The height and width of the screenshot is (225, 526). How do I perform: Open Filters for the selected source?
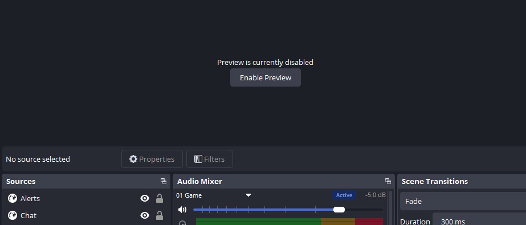[210, 159]
